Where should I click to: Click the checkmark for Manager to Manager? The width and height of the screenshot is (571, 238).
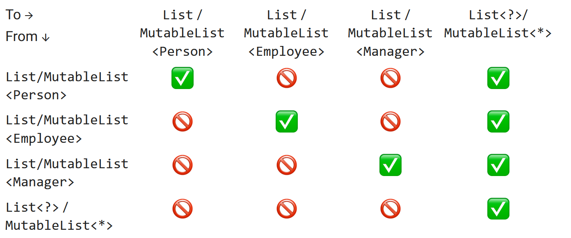[391, 165]
